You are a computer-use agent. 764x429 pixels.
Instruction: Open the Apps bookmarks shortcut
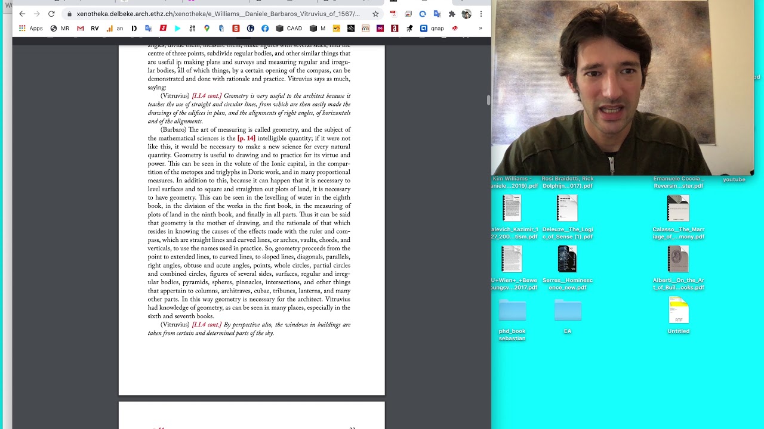pos(30,28)
